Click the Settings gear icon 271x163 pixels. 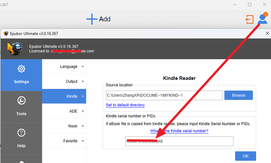pos(21,69)
